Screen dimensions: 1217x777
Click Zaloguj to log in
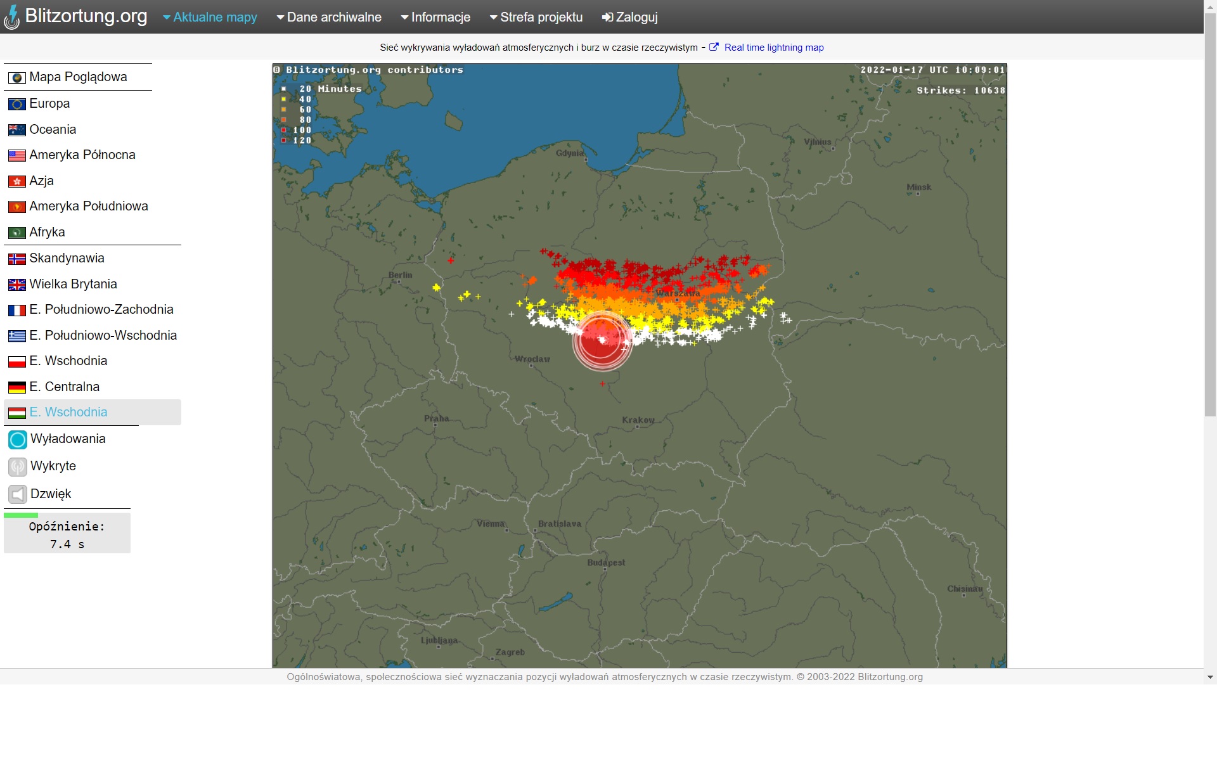pyautogui.click(x=629, y=17)
